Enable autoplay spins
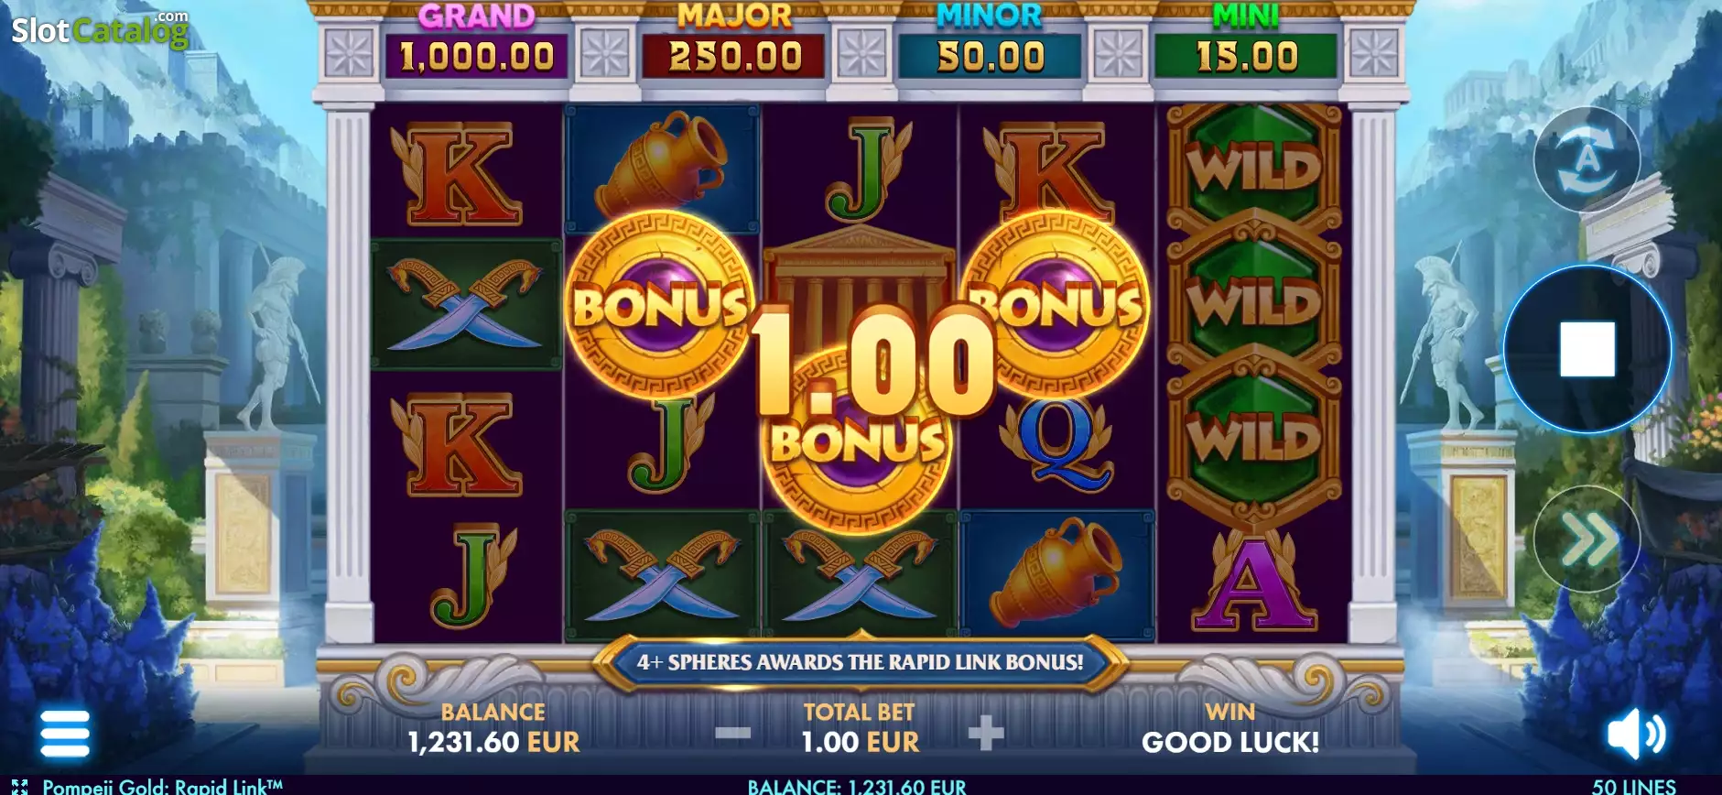 1587,159
